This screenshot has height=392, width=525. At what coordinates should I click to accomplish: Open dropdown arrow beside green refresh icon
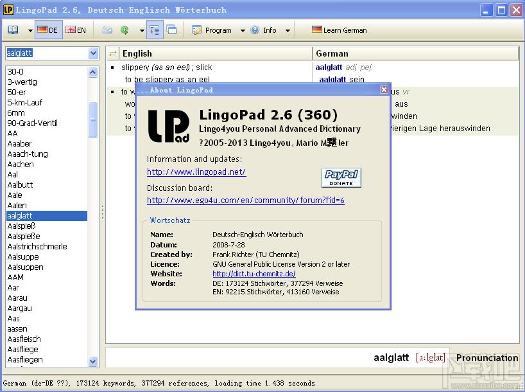tap(141, 30)
